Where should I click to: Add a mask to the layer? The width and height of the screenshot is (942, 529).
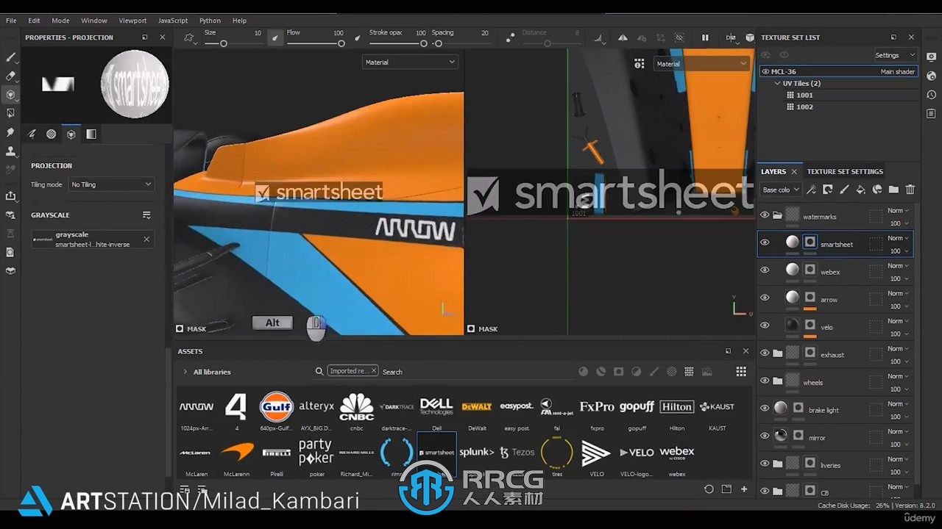coord(827,190)
